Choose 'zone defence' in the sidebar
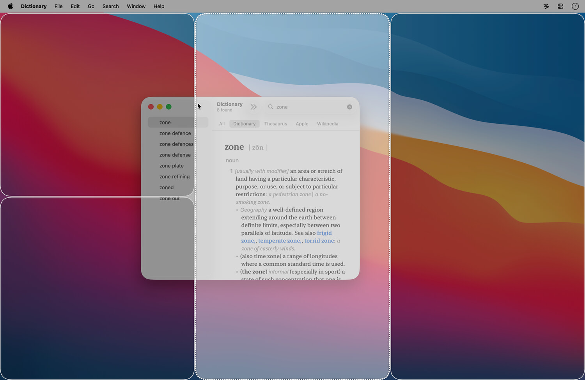Viewport: 585px width, 380px height. coord(175,133)
